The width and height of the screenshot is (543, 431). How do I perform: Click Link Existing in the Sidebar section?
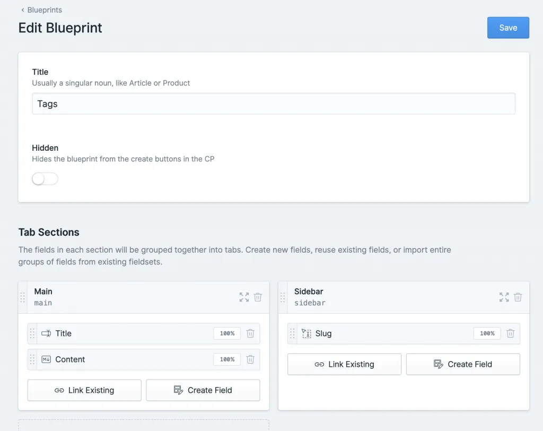(345, 365)
